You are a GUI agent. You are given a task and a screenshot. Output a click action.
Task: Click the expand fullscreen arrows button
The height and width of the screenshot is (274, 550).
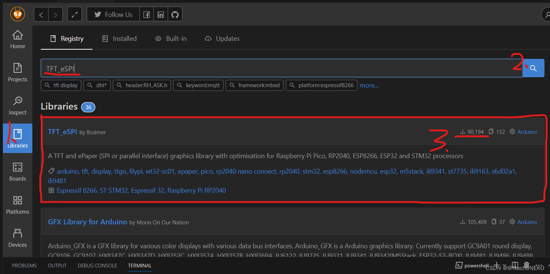click(x=75, y=15)
